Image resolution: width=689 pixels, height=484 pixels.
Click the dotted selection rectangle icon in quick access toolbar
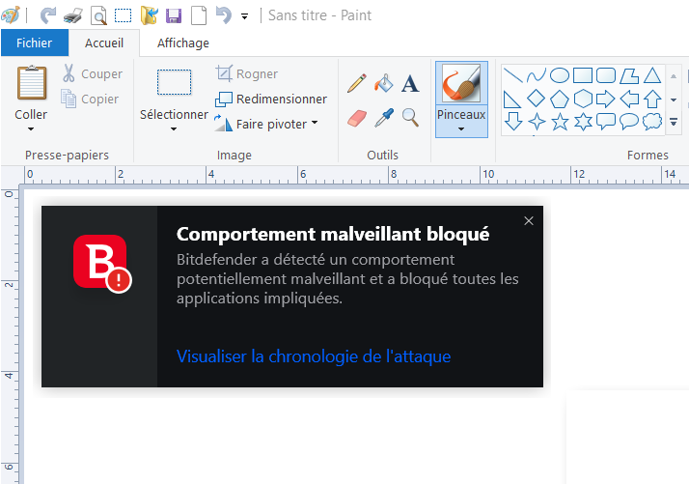coord(124,15)
